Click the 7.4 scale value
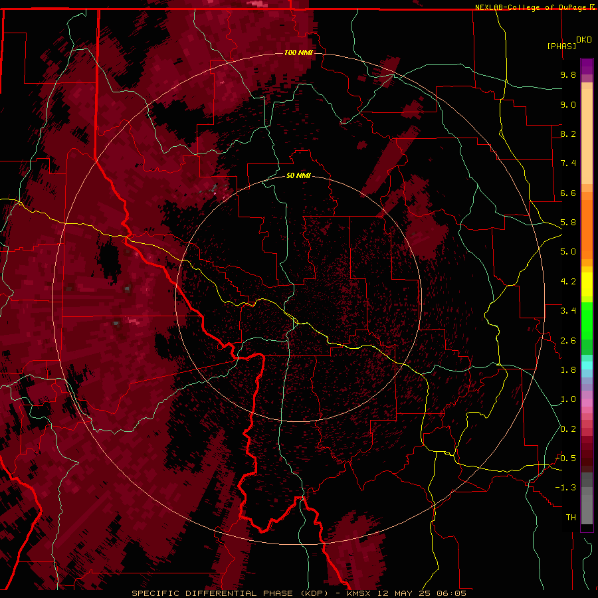 click(568, 163)
